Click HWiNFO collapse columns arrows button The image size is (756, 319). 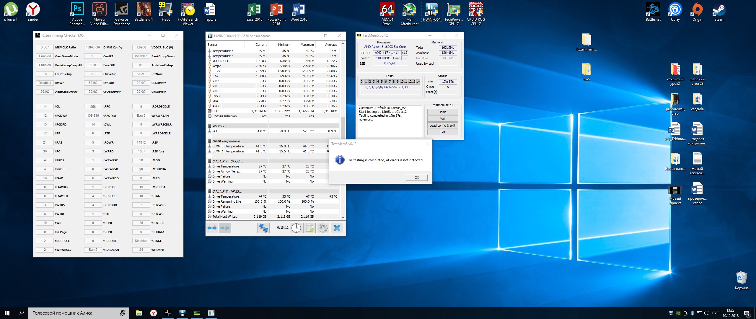tap(225, 228)
